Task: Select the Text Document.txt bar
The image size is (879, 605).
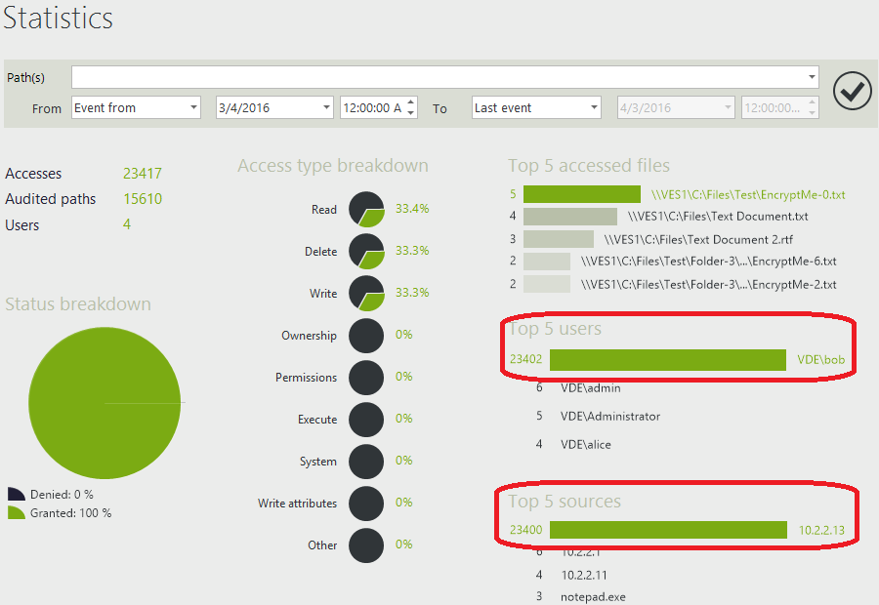Action: tap(570, 217)
